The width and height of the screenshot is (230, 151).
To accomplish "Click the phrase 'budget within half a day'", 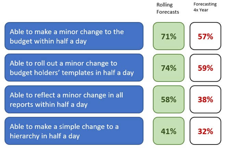I will tap(48, 41).
